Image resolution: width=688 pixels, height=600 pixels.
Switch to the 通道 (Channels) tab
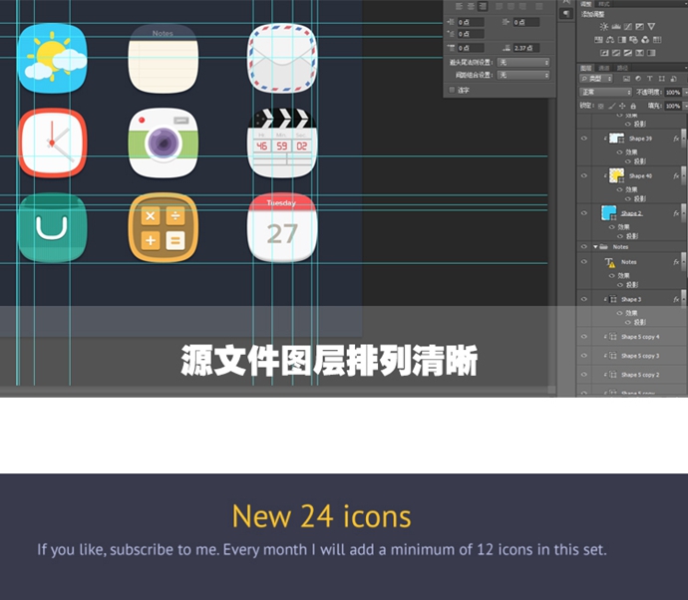604,68
